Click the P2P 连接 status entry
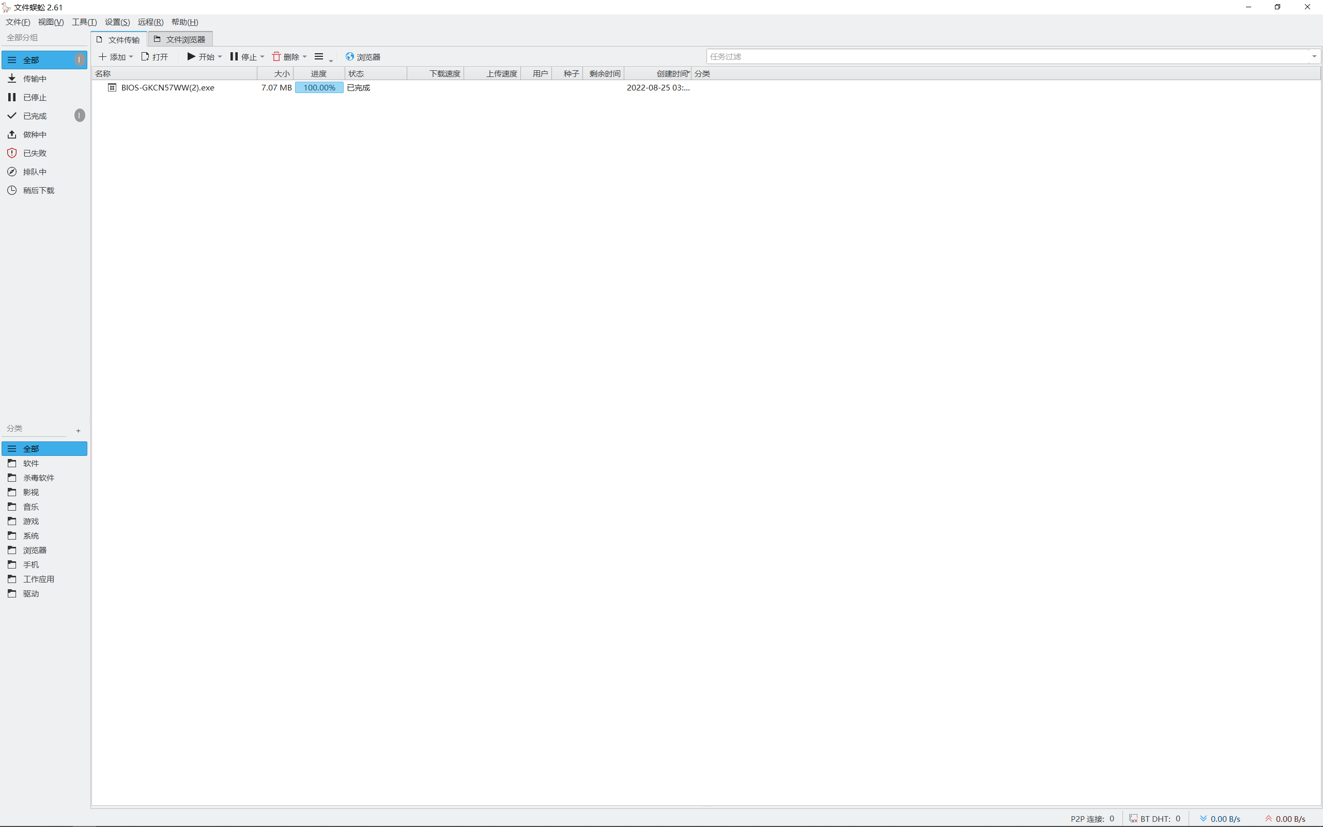Screen dimensions: 1323x827 [1092, 819]
